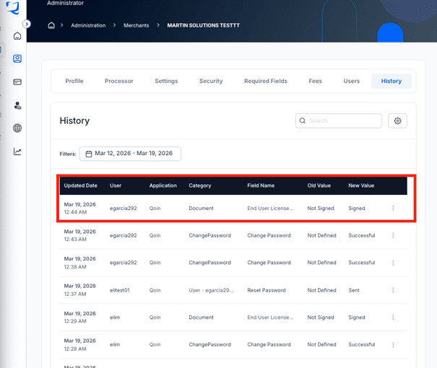Sort by Updated Date column header
The width and height of the screenshot is (437, 368).
pos(81,185)
